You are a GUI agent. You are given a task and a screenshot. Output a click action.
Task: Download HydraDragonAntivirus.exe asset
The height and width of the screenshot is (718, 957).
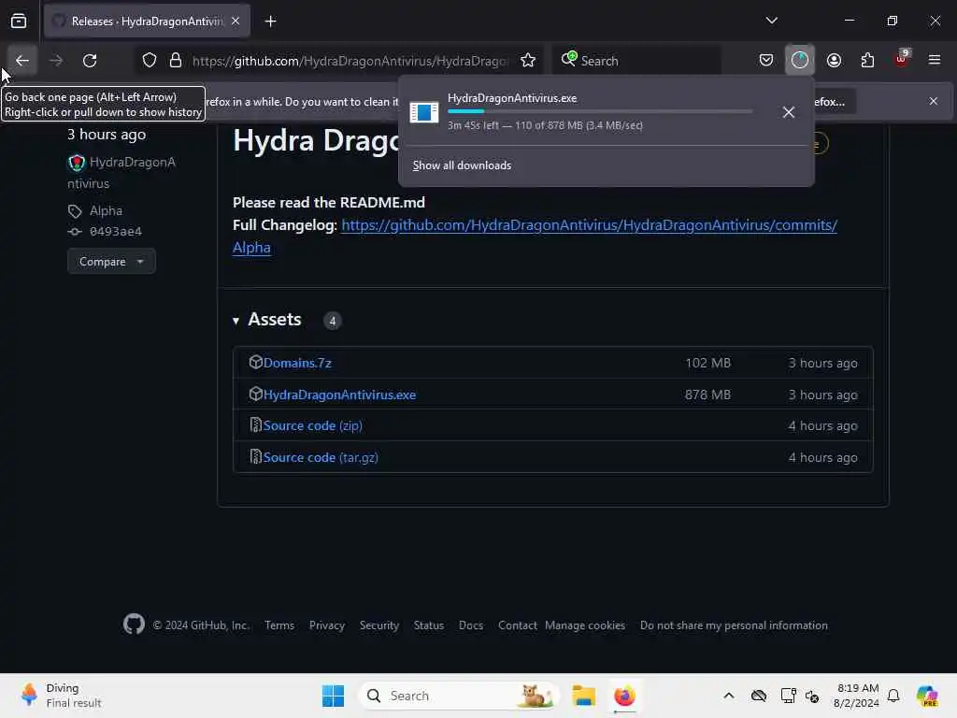(339, 395)
